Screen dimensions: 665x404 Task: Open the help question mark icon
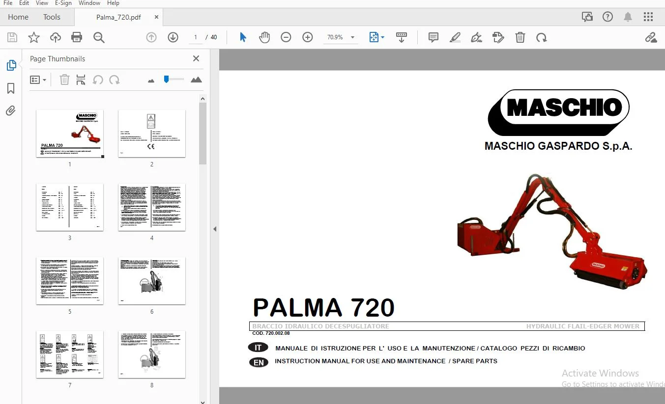[x=607, y=17]
